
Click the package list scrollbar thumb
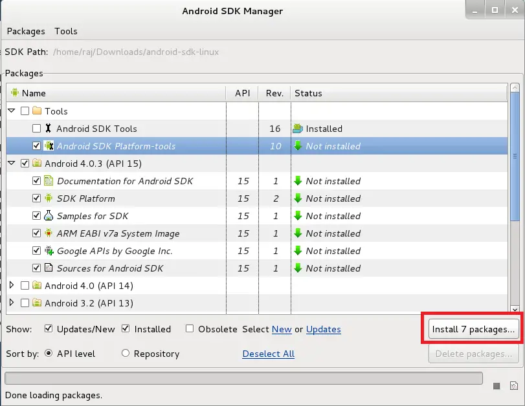click(x=515, y=156)
